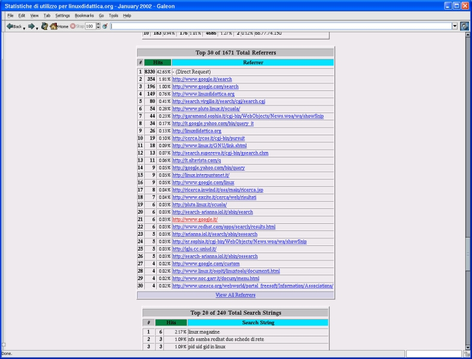Stop loading with the Stop button
This screenshot has height=359, width=472.
pos(77,26)
